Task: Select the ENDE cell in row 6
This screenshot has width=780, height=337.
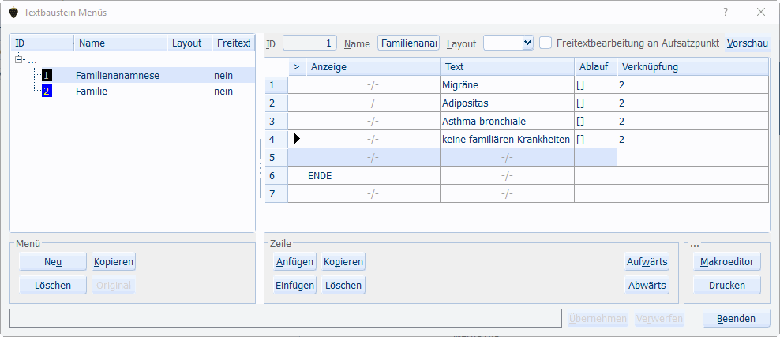Action: pos(373,175)
